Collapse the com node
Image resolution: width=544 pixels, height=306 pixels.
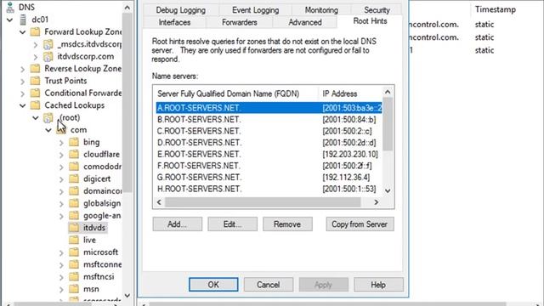click(x=48, y=130)
